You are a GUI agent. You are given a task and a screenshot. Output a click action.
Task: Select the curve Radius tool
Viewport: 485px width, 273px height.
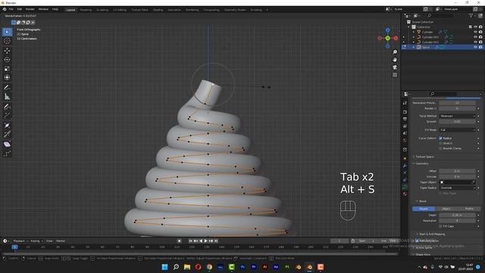(7, 126)
